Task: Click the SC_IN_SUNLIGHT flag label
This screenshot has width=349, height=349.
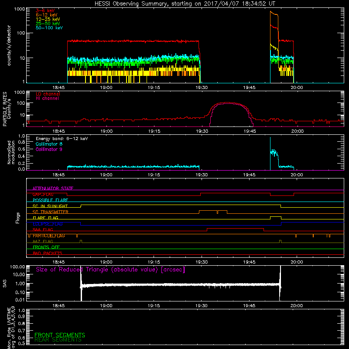Action: [x=50, y=206]
